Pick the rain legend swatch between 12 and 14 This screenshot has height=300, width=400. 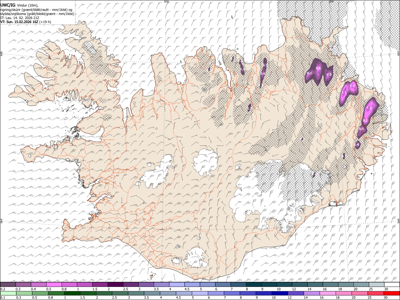click(x=296, y=293)
